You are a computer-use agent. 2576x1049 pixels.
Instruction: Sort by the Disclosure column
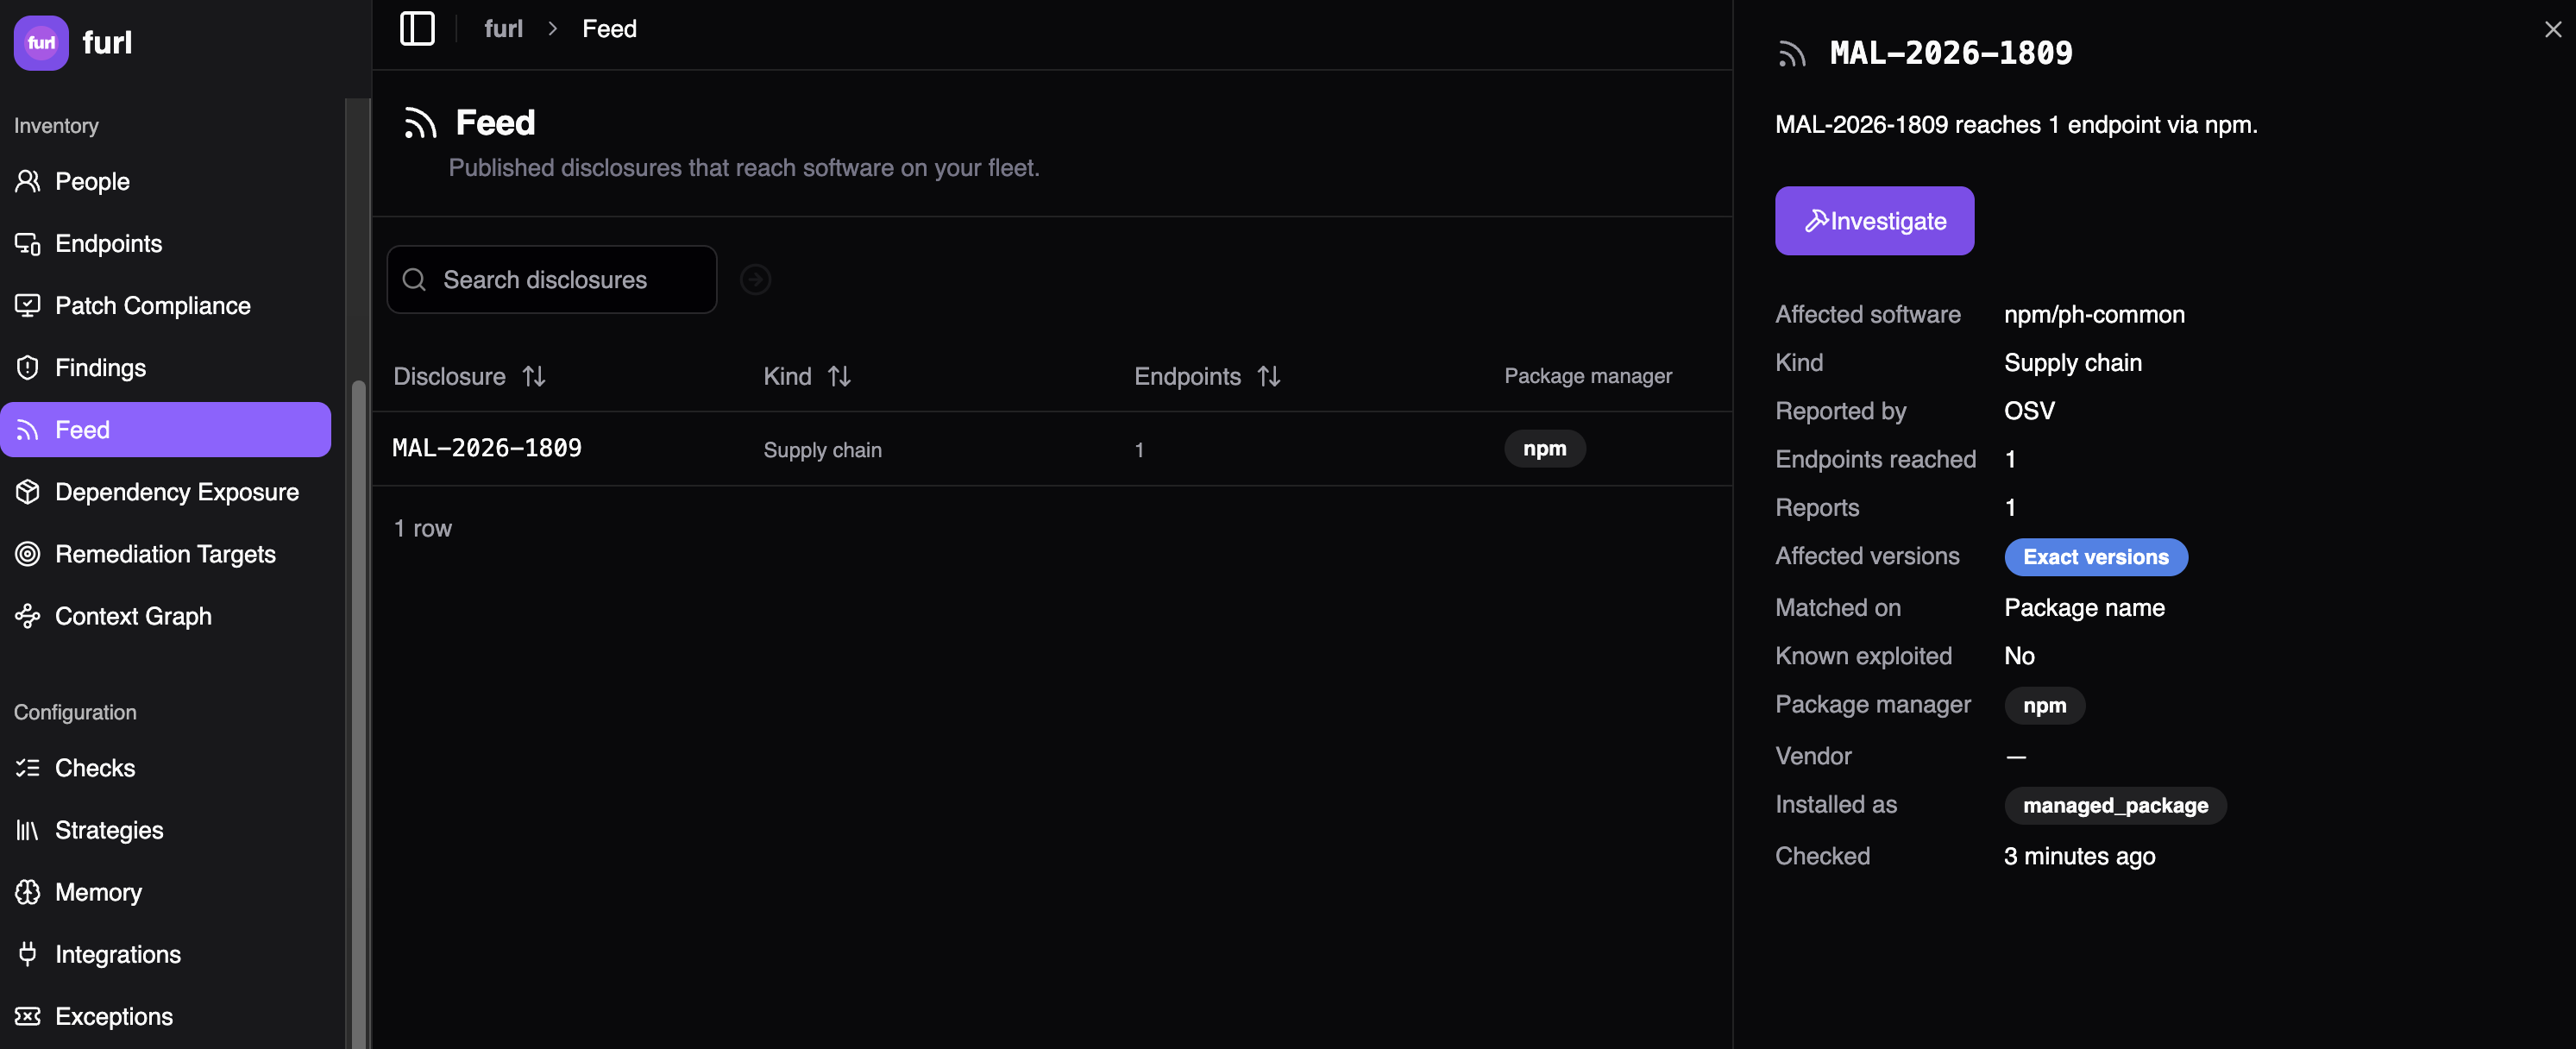tap(469, 376)
